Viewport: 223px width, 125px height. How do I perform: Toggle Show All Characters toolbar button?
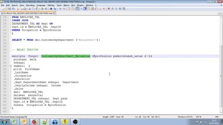tap(81, 9)
